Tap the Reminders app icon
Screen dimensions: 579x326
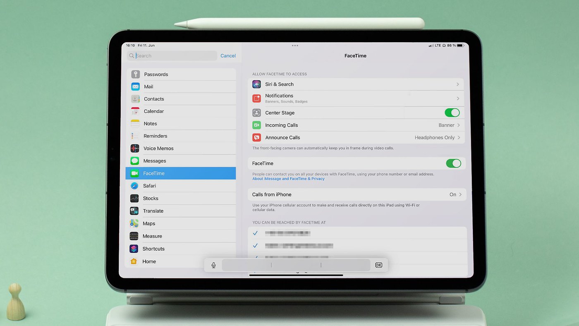(135, 136)
